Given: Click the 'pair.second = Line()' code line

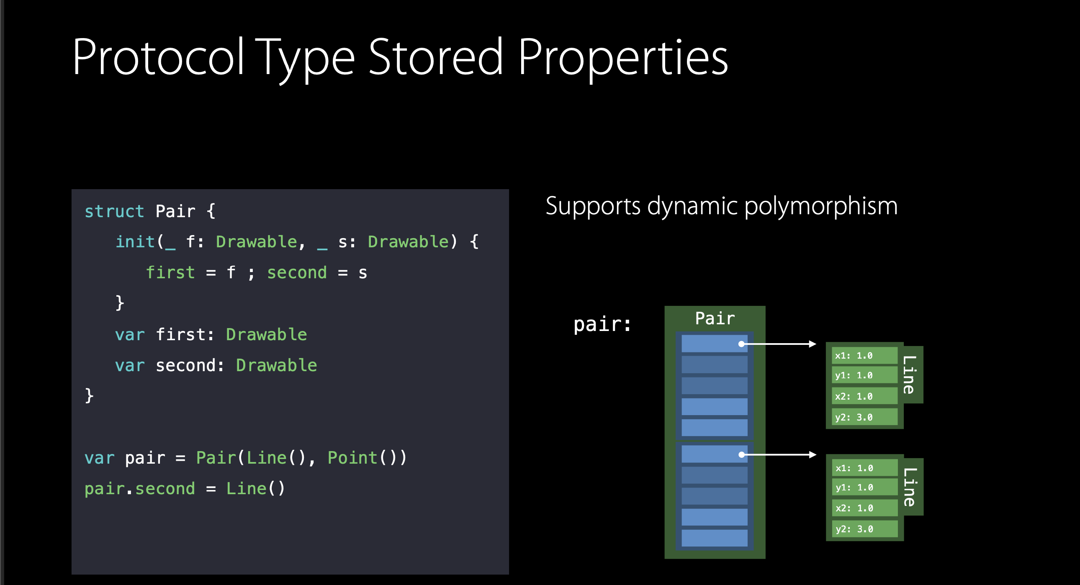Looking at the screenshot, I should point(185,489).
